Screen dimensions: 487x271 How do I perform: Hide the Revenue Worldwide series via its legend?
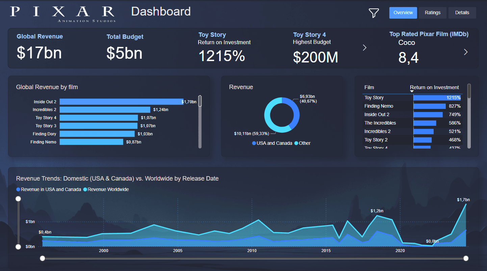85,189
